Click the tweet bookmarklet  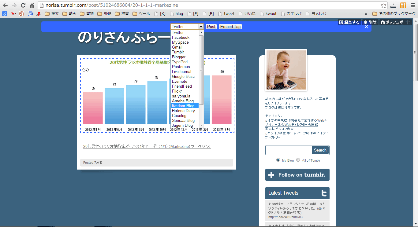point(226,13)
